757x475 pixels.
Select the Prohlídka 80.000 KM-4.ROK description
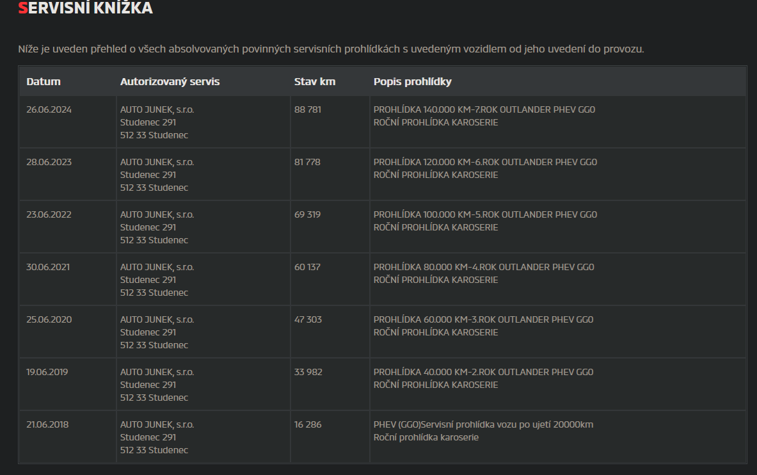coord(484,267)
